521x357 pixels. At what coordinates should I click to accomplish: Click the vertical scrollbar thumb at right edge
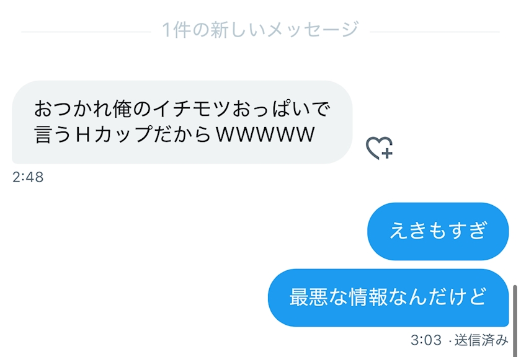click(515, 321)
